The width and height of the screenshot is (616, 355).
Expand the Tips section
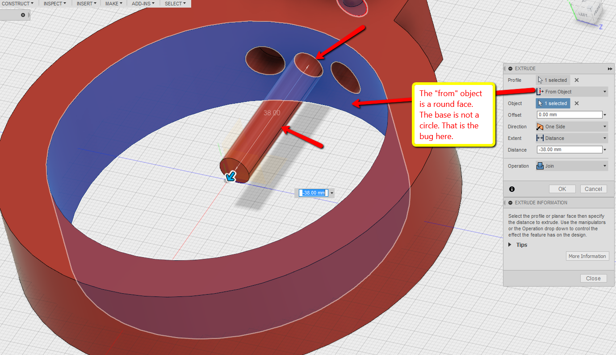(x=510, y=245)
